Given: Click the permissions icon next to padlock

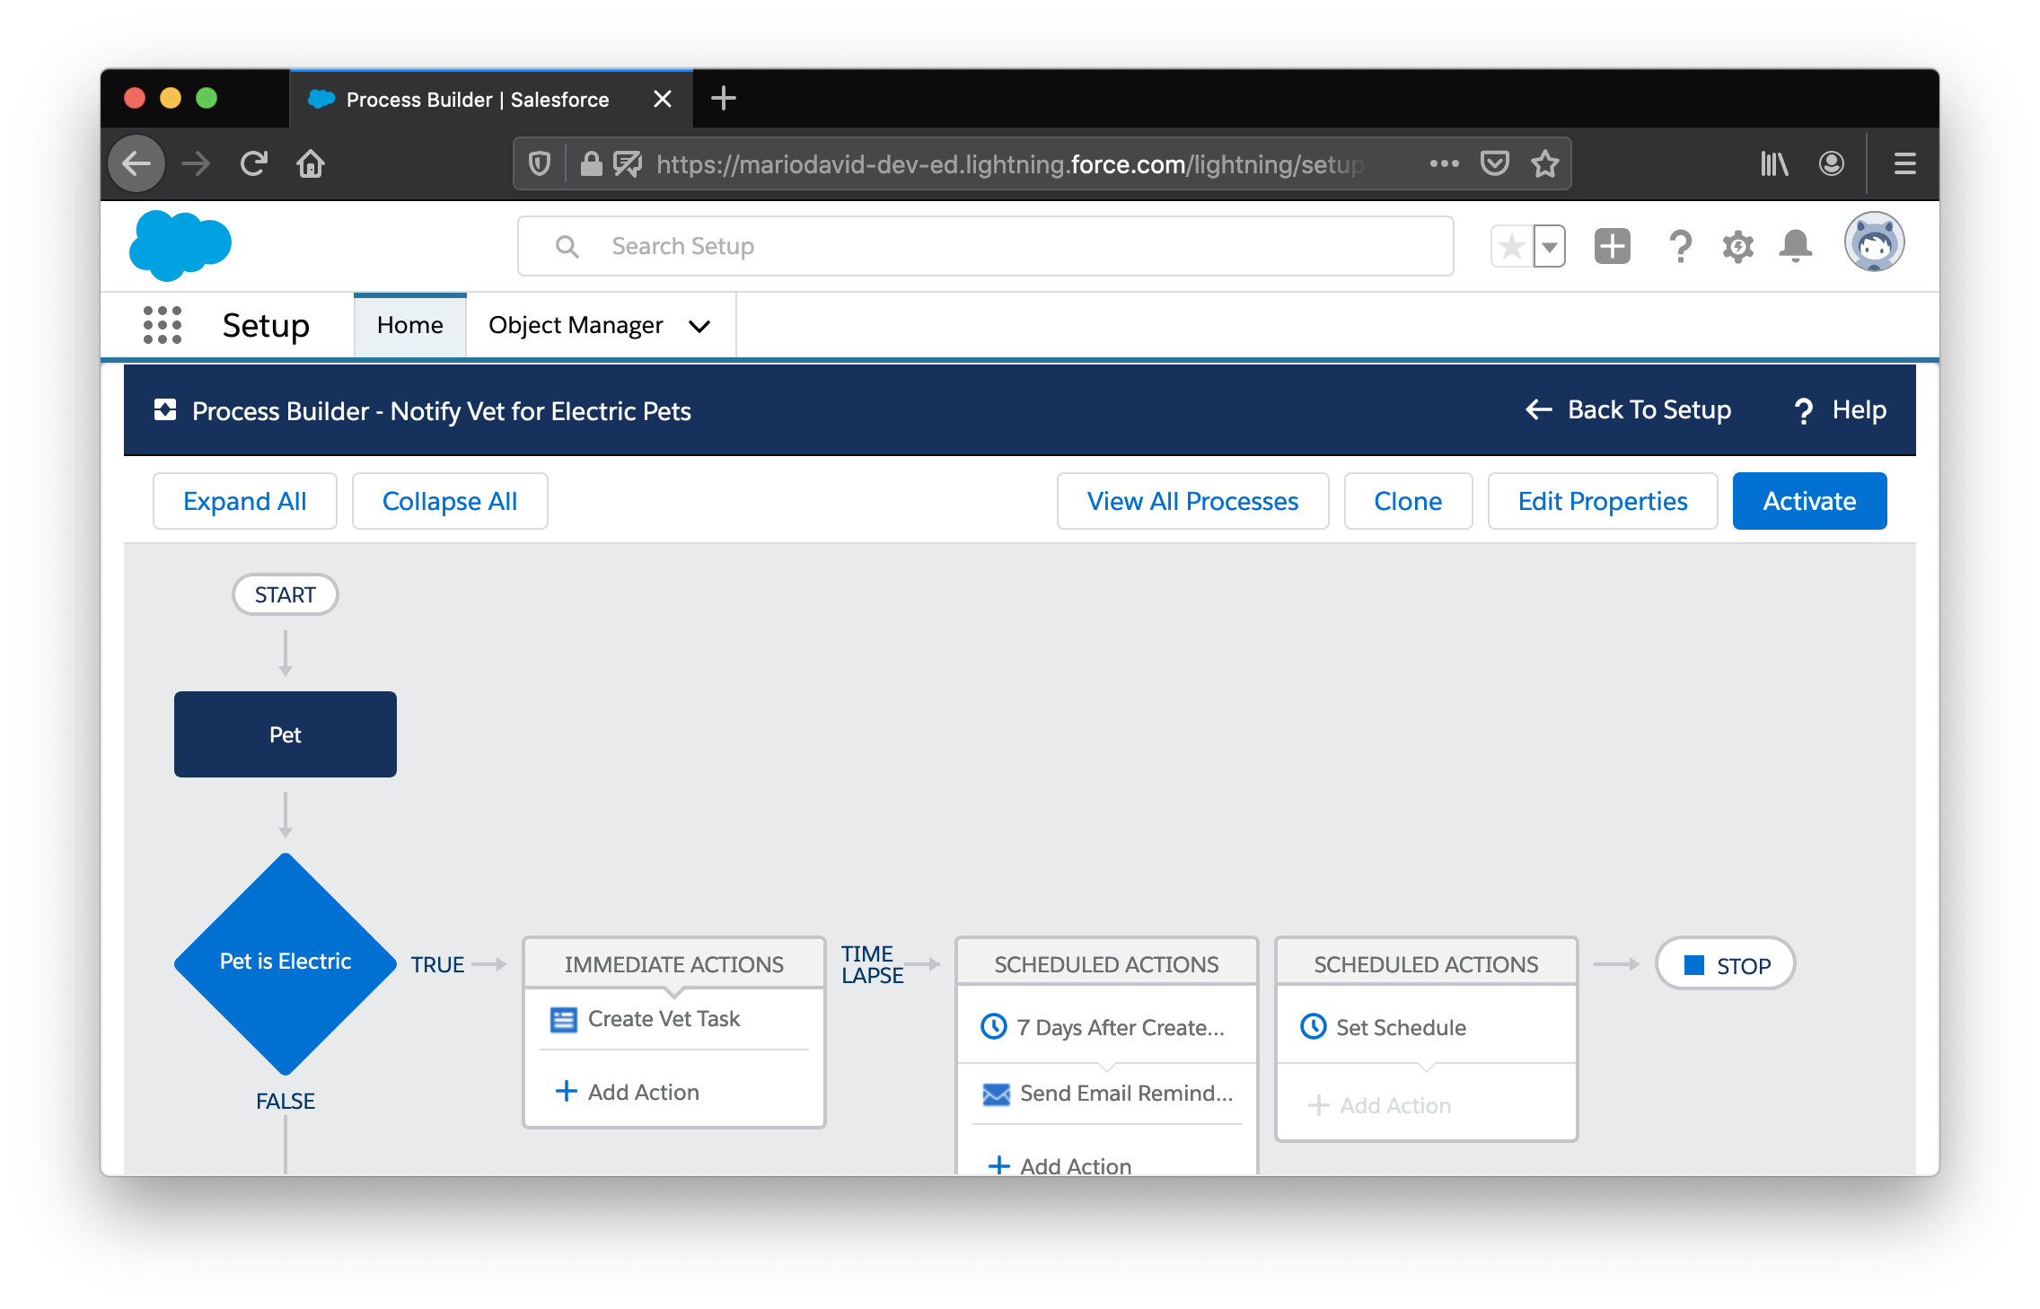Looking at the screenshot, I should pyautogui.click(x=628, y=164).
